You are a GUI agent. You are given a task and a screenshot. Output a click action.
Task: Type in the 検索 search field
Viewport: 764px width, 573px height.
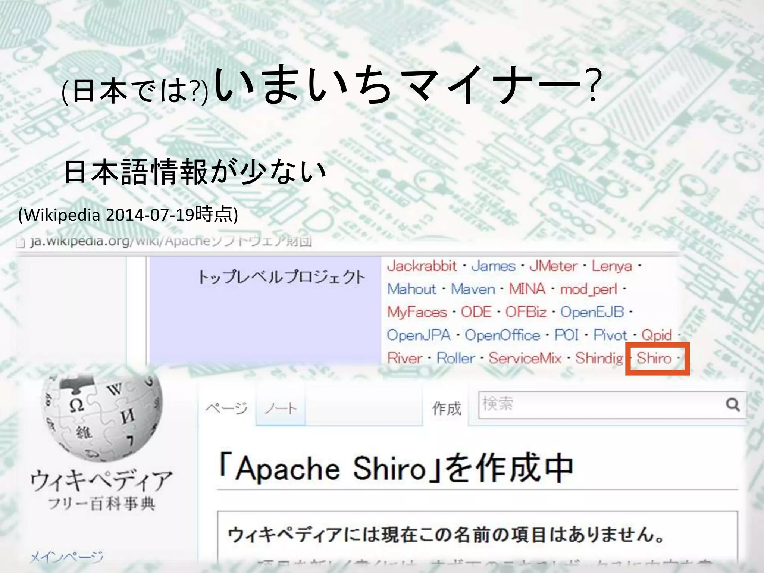[x=597, y=404]
